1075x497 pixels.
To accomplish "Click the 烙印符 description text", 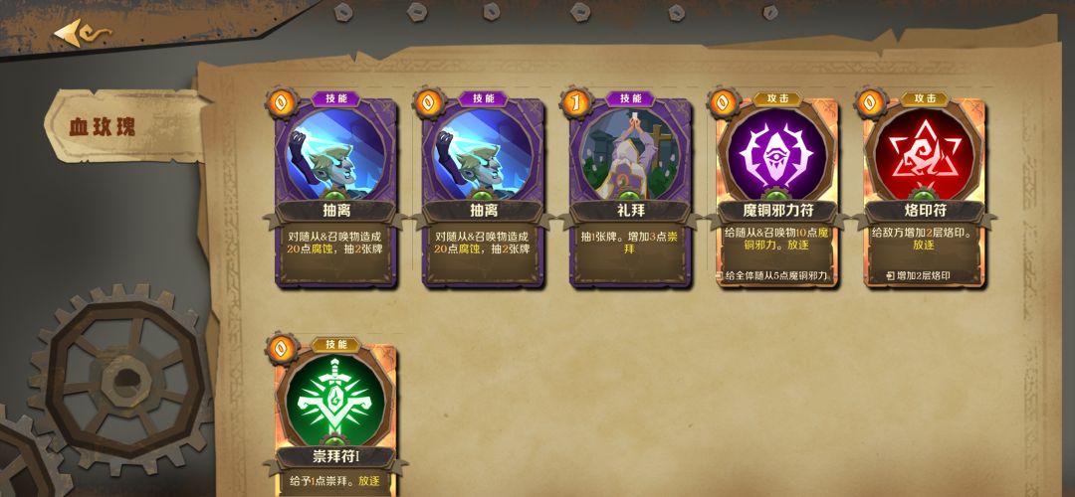I will click(x=924, y=239).
